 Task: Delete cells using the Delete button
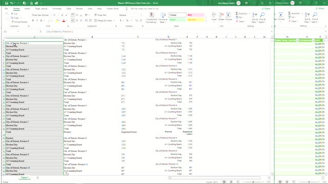click(x=221, y=17)
